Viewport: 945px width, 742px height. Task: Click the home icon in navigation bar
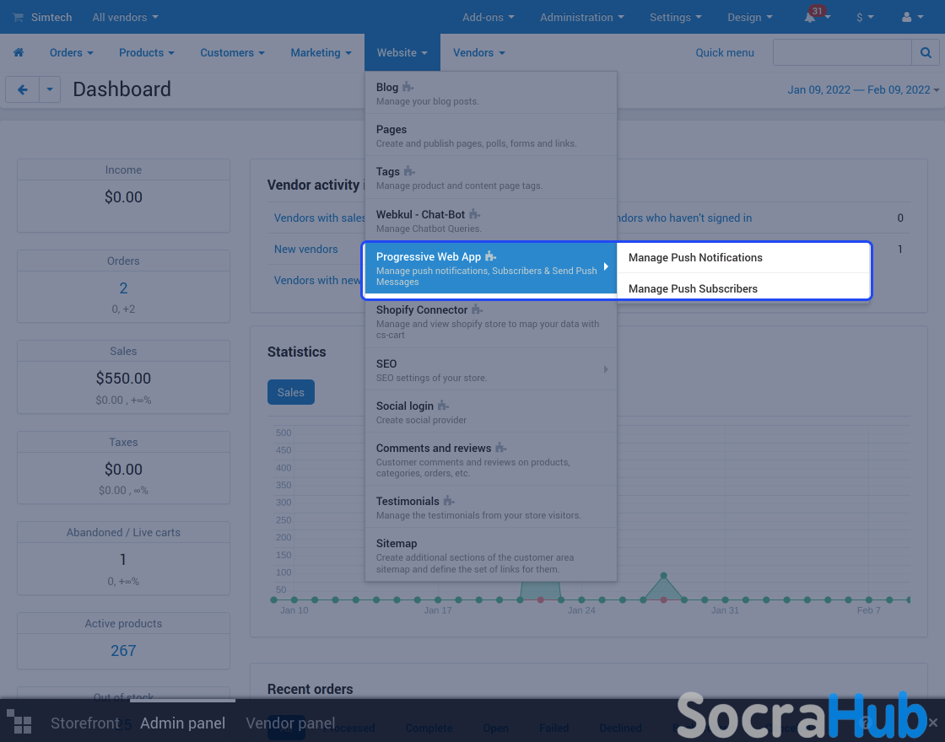(x=19, y=52)
